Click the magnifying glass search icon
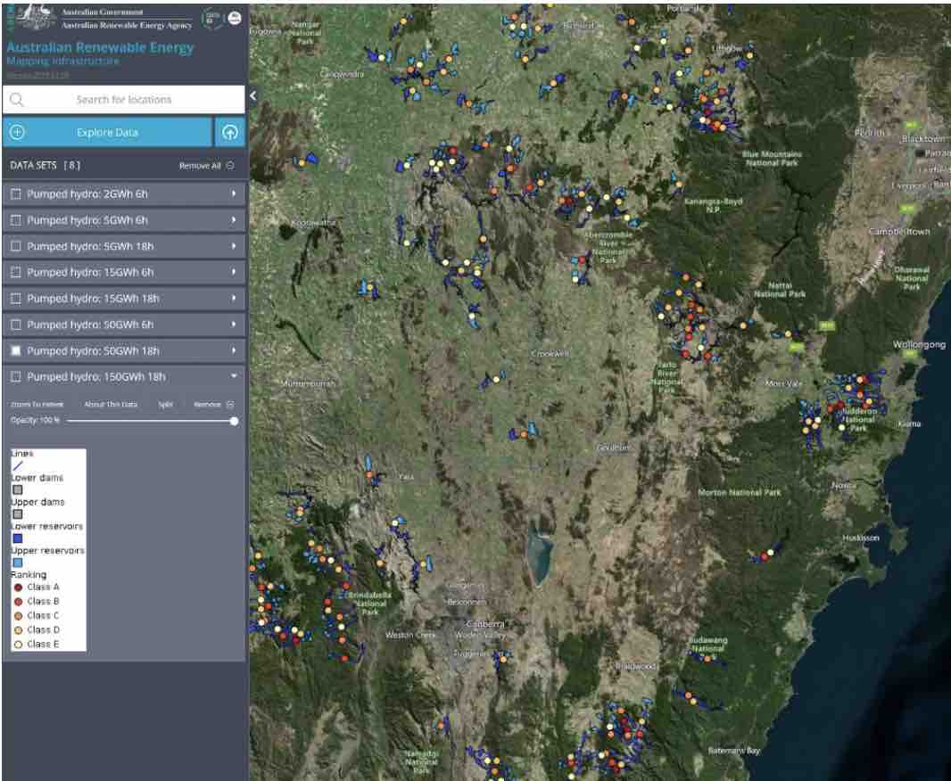This screenshot has height=781, width=951. [17, 100]
